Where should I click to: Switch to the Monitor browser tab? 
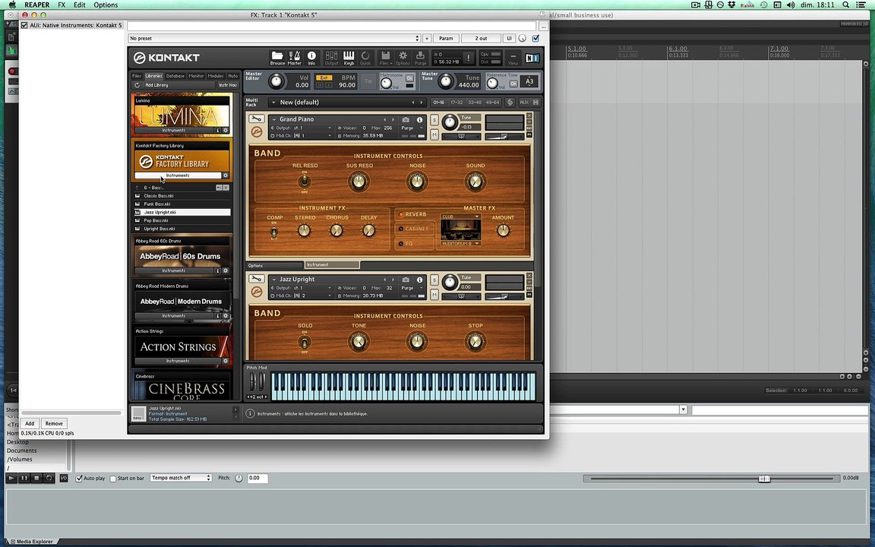pos(196,75)
